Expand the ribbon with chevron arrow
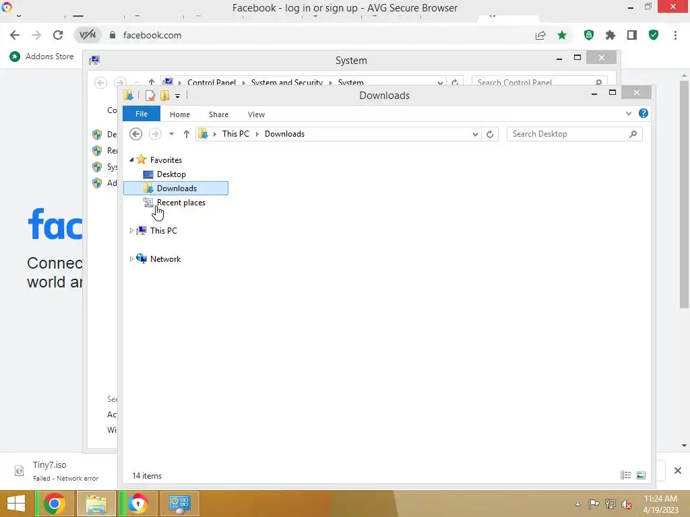This screenshot has width=690, height=517. point(629,113)
